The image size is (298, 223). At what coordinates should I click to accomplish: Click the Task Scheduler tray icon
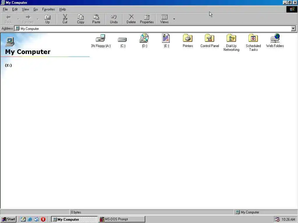click(277, 219)
